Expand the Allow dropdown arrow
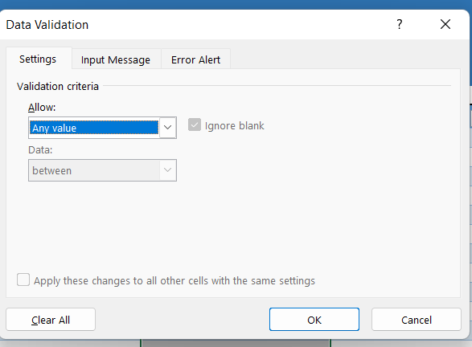The height and width of the screenshot is (347, 472). (x=168, y=128)
